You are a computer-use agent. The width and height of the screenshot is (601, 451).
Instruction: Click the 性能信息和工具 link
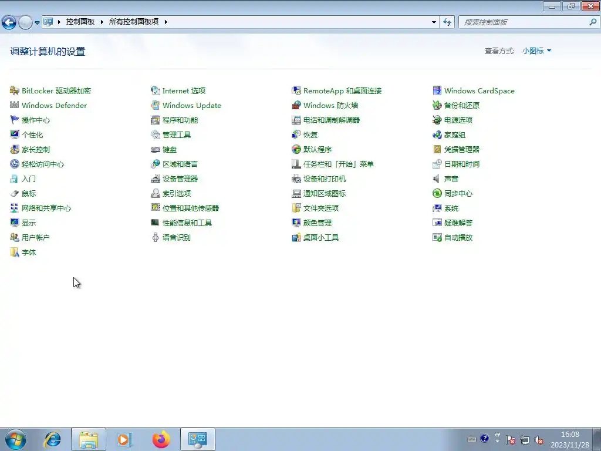pos(187,223)
